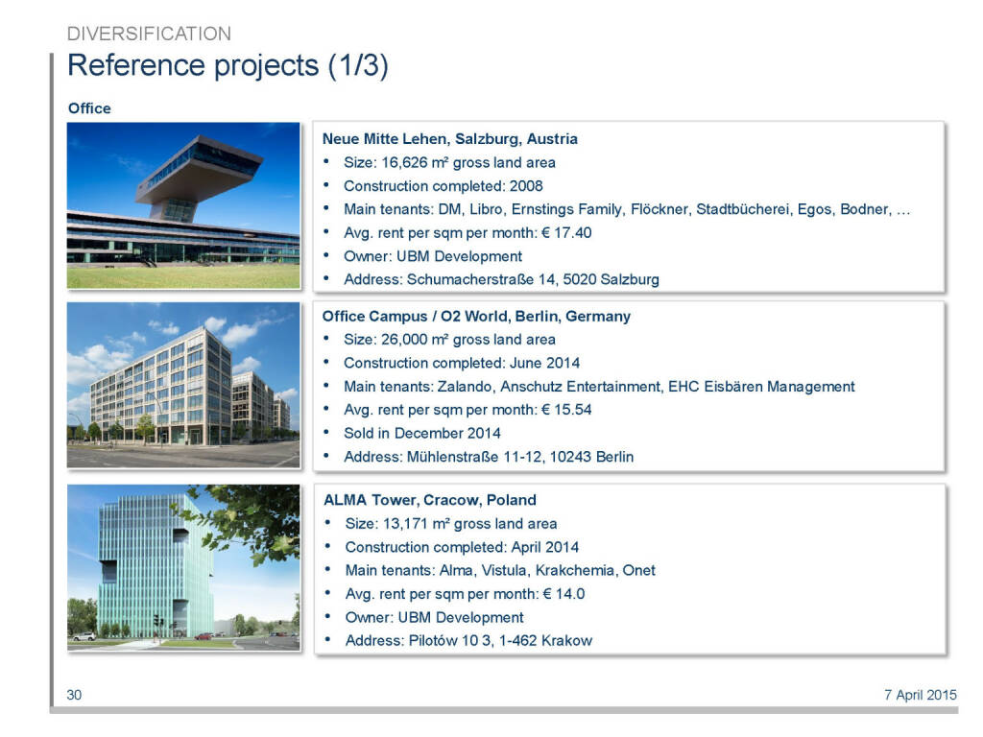Select the Schumacherstraße 14 address line
983x737 pixels.
(501, 280)
